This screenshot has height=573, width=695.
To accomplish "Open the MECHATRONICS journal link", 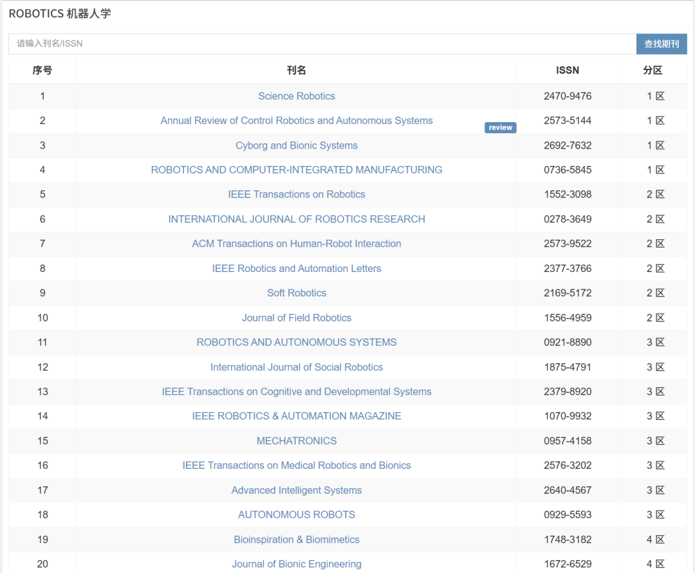I will [297, 441].
